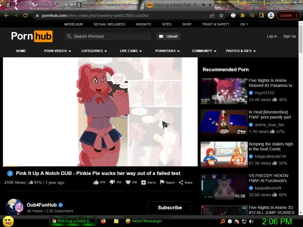Open the 5:13 recommended video thumbnail

224,123
